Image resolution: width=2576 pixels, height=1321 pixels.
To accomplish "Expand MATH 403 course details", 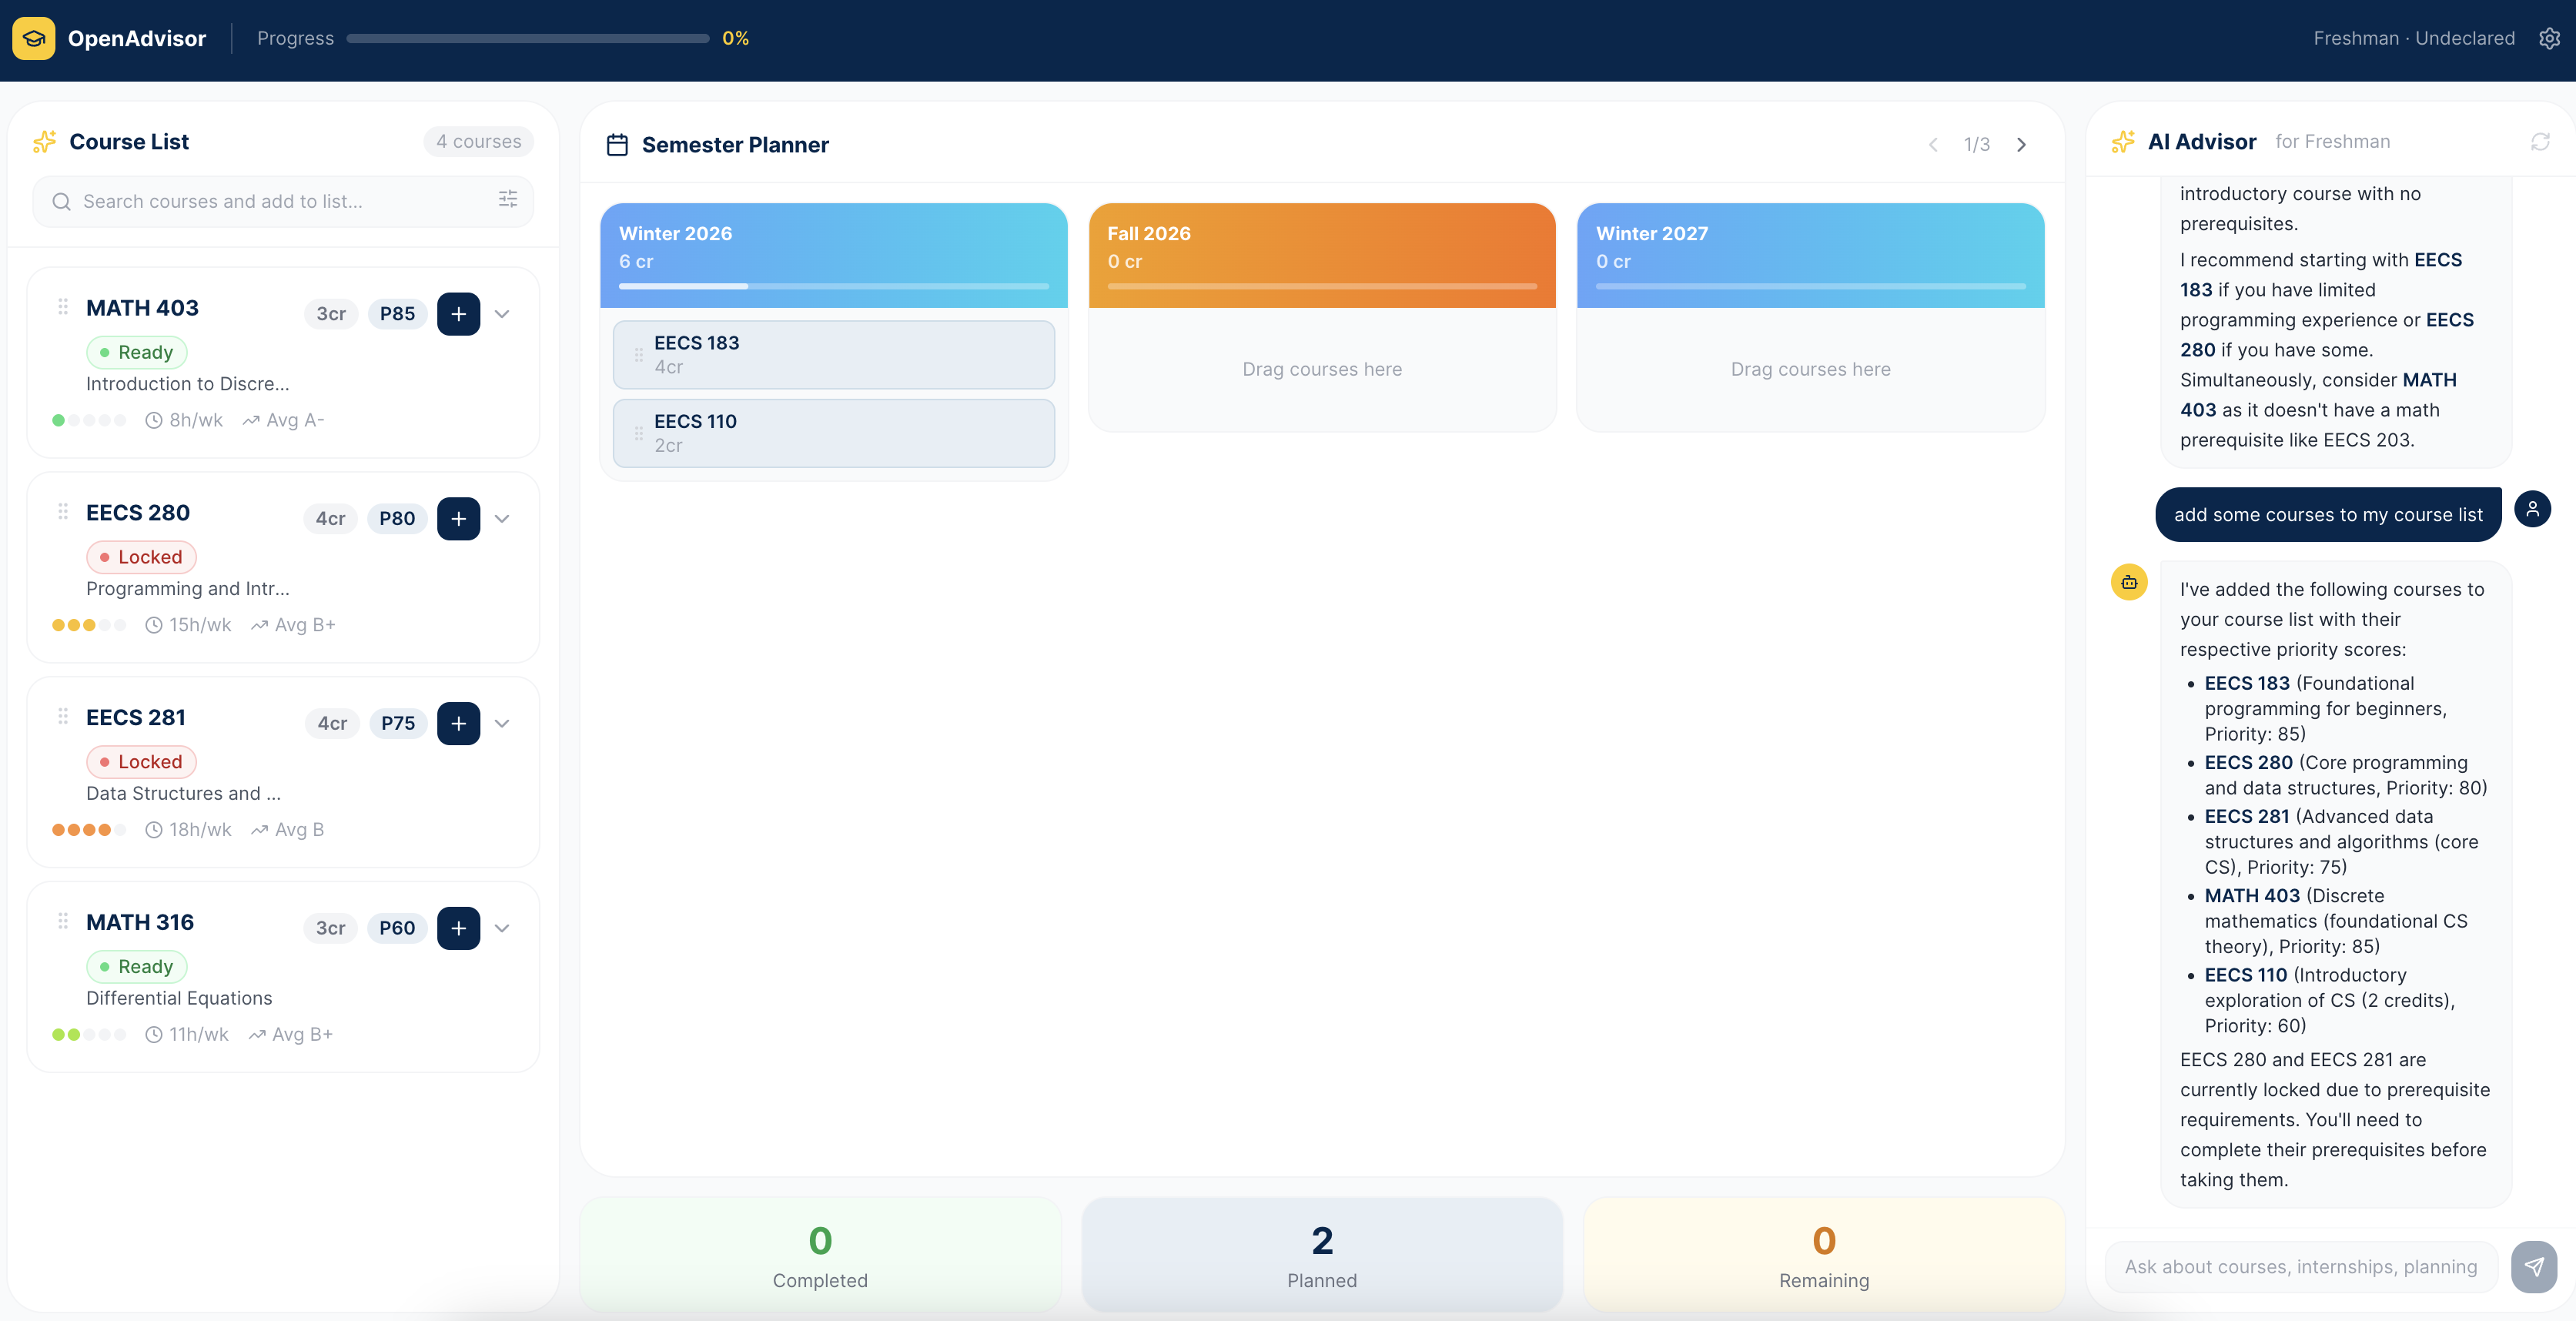I will tap(502, 314).
